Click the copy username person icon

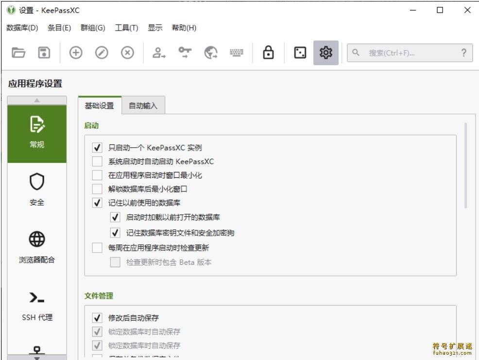[x=159, y=52]
